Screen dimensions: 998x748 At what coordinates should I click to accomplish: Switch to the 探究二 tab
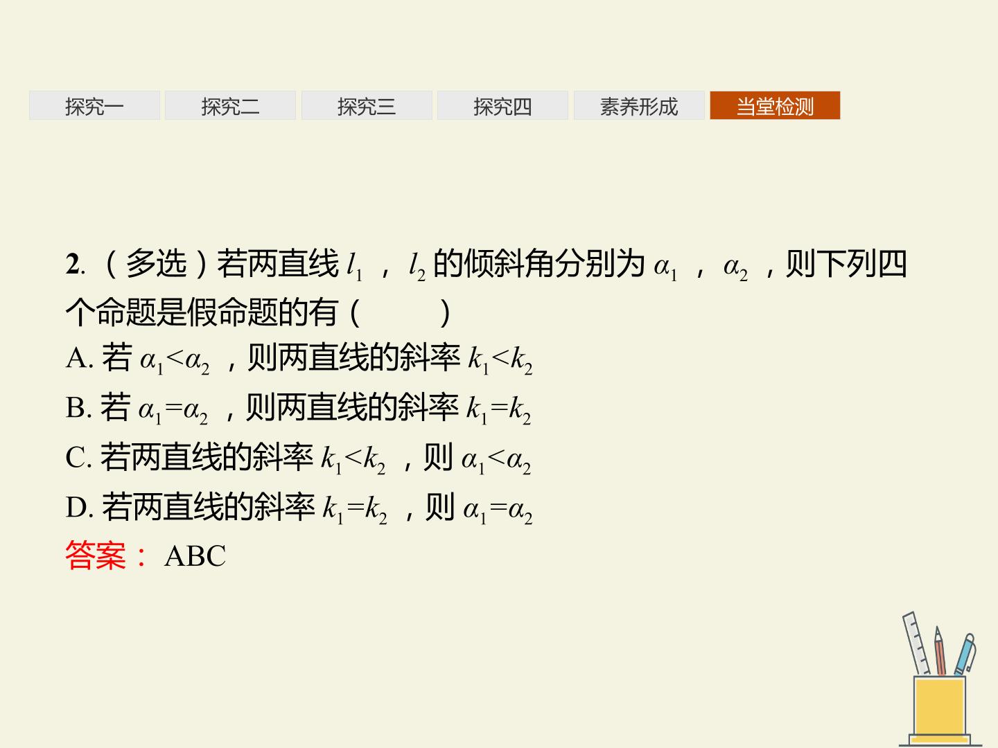coord(230,105)
